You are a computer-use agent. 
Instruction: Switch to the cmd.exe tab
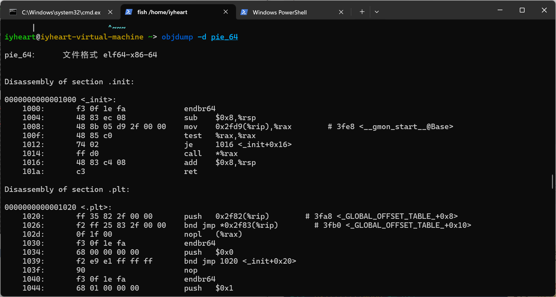point(61,12)
